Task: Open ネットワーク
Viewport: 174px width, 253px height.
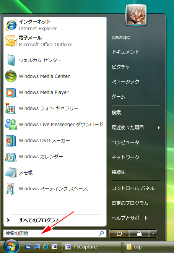Action: [125, 157]
